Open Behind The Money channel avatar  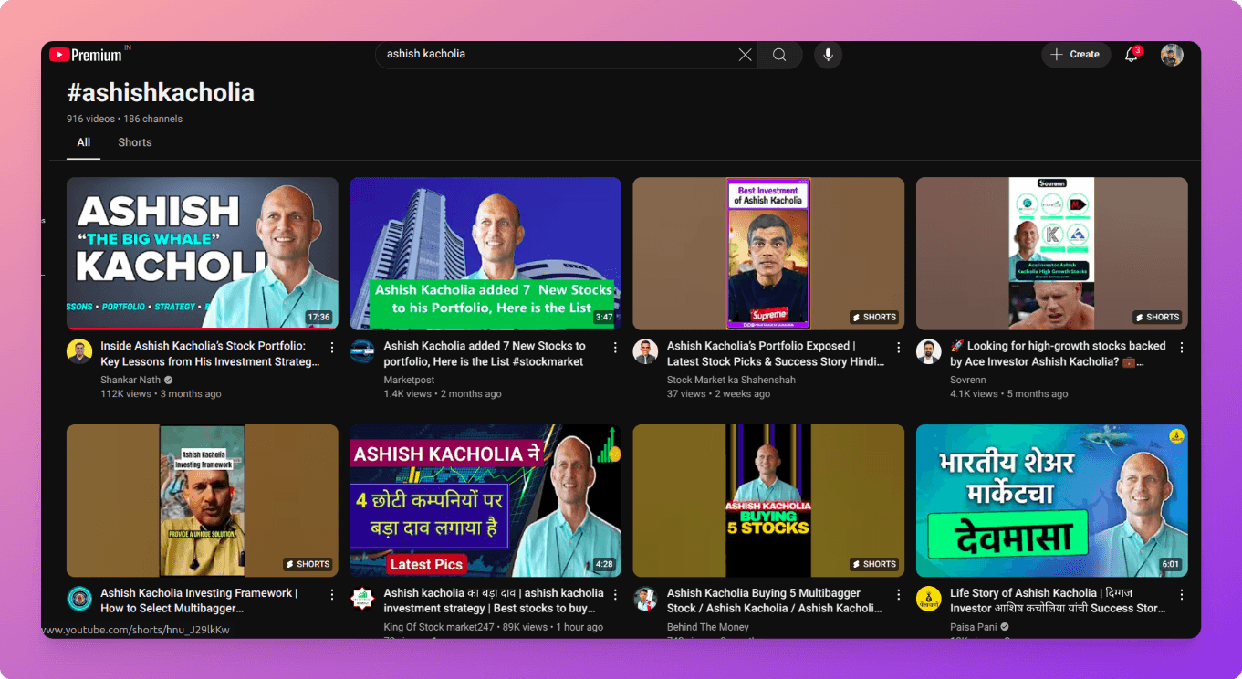pyautogui.click(x=645, y=599)
